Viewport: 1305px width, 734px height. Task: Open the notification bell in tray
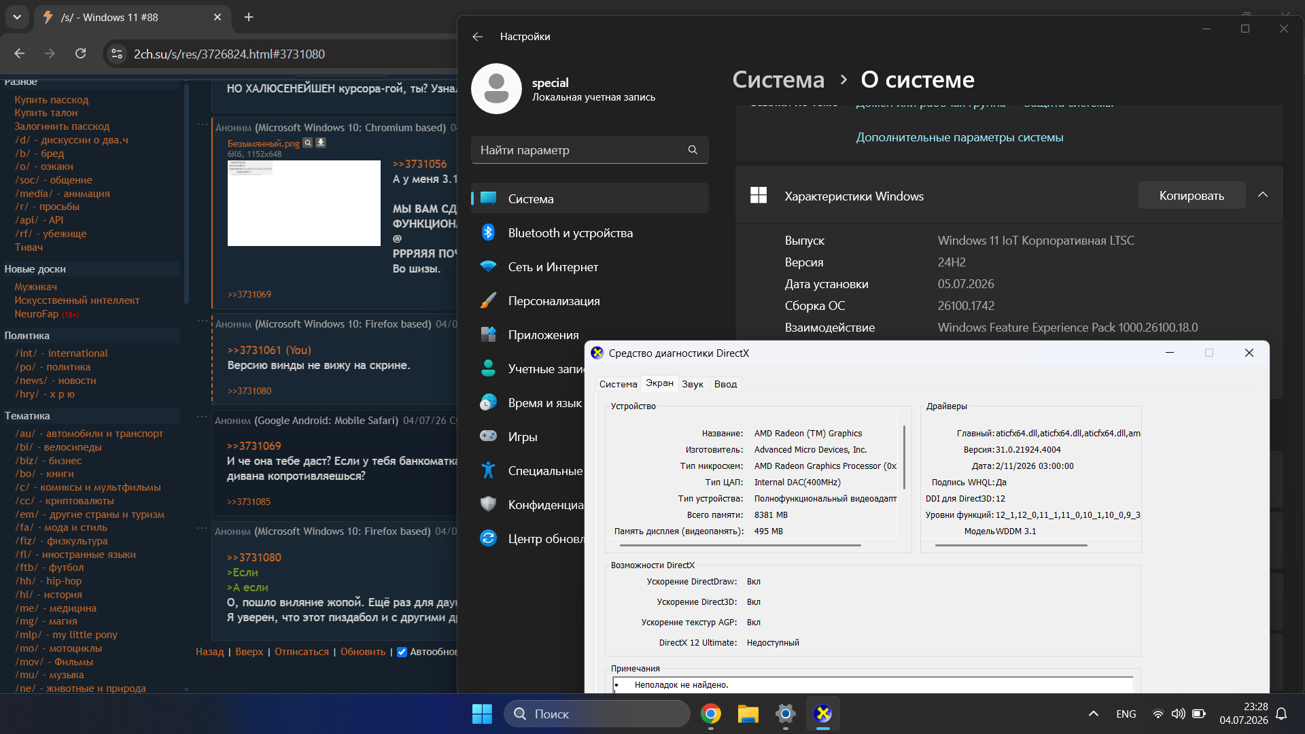click(x=1281, y=714)
